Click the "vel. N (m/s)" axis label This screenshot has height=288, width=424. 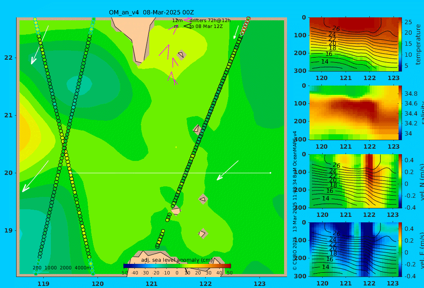(422, 182)
